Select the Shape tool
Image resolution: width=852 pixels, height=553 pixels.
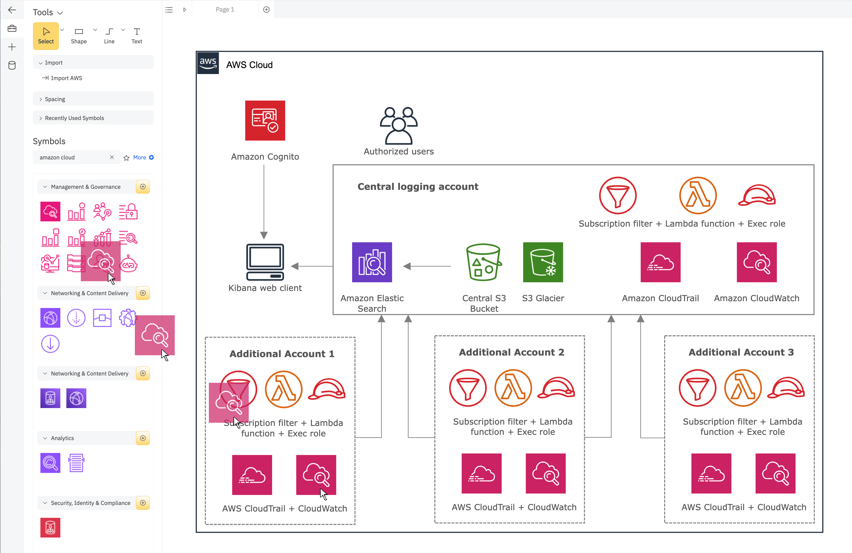pyautogui.click(x=79, y=35)
